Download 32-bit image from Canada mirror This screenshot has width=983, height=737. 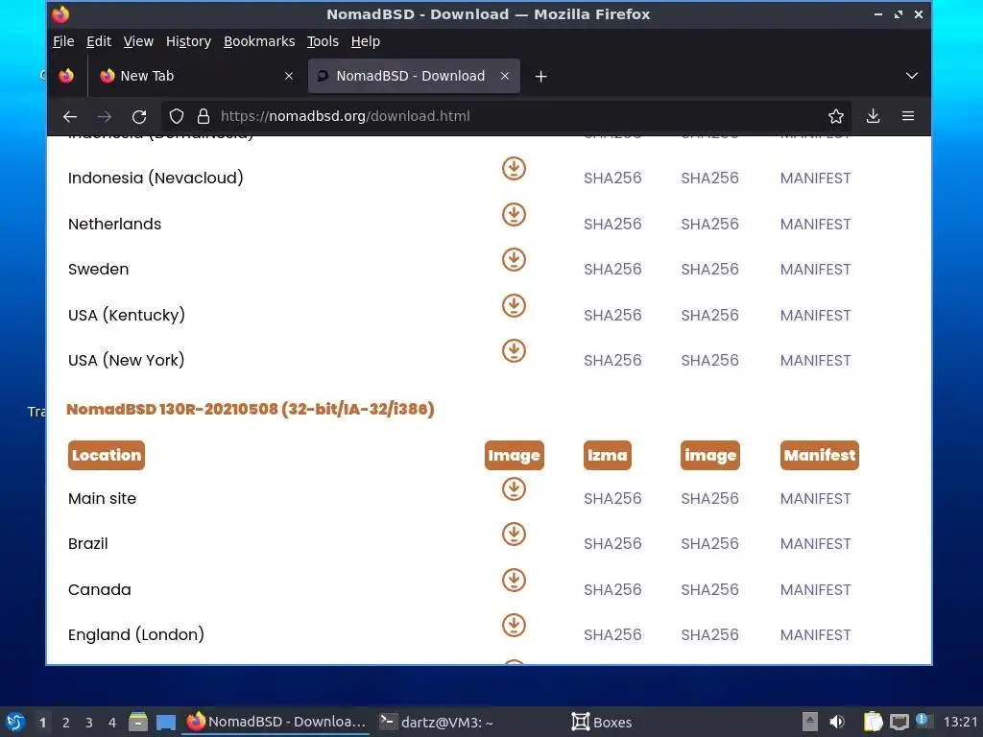[514, 581]
